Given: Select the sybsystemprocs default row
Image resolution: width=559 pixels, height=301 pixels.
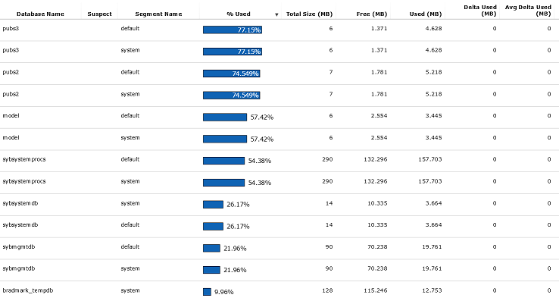Looking at the screenshot, I should (279, 161).
